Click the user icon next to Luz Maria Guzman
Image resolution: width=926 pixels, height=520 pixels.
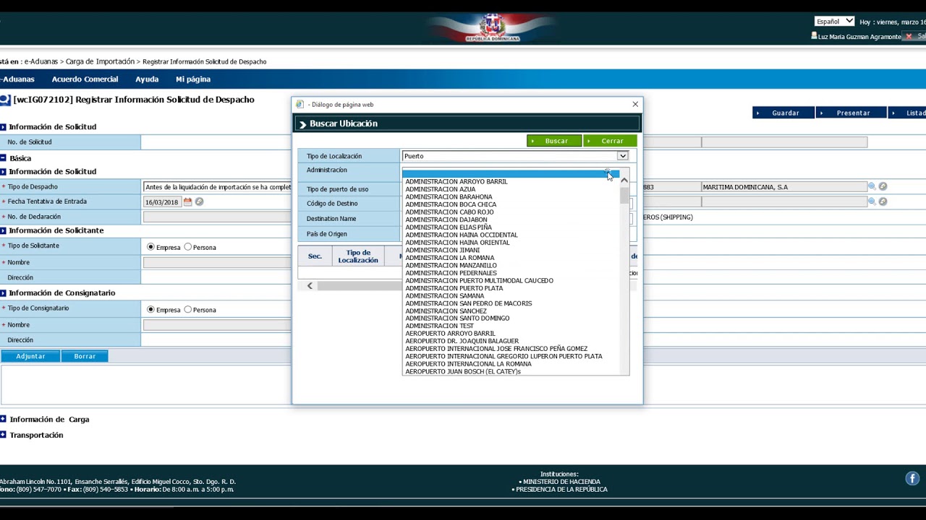tap(814, 36)
